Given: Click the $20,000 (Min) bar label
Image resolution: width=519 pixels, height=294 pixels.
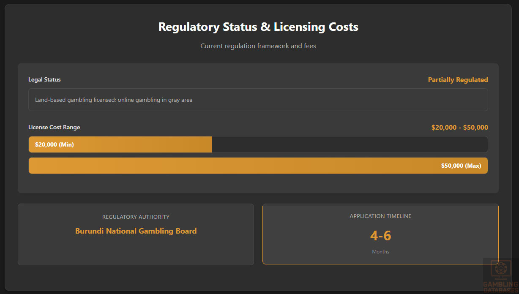Looking at the screenshot, I should pos(55,144).
